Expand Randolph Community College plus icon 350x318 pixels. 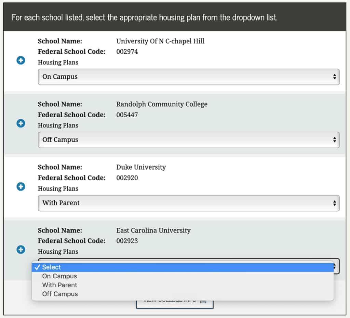pos(21,123)
